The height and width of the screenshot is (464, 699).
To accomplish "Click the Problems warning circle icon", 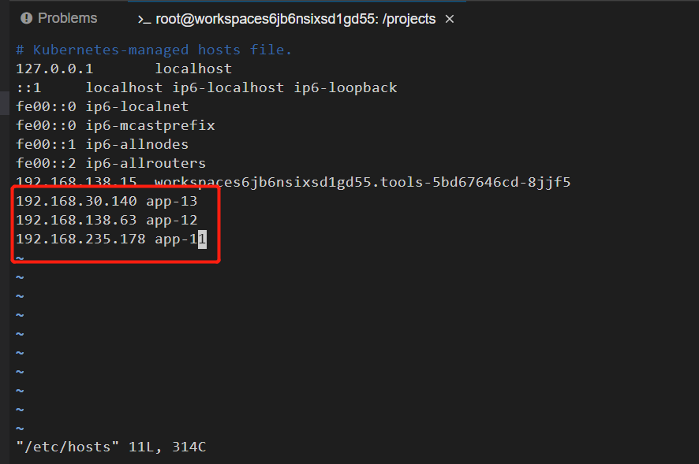I will (27, 18).
